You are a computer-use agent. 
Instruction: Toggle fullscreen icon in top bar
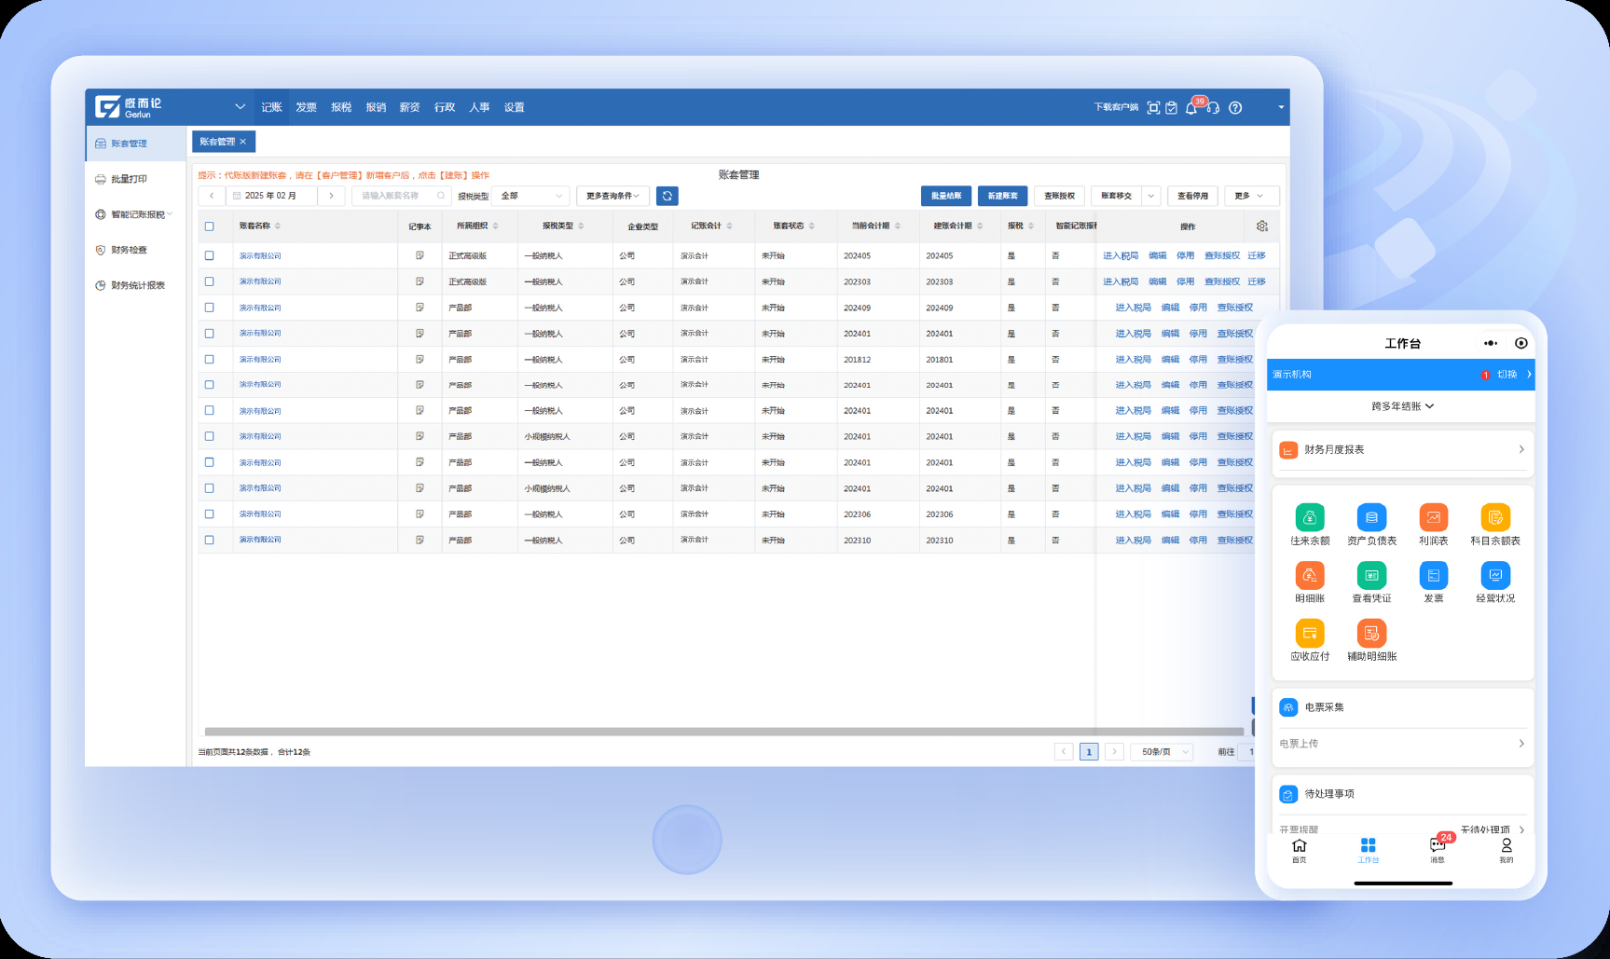pyautogui.click(x=1153, y=108)
